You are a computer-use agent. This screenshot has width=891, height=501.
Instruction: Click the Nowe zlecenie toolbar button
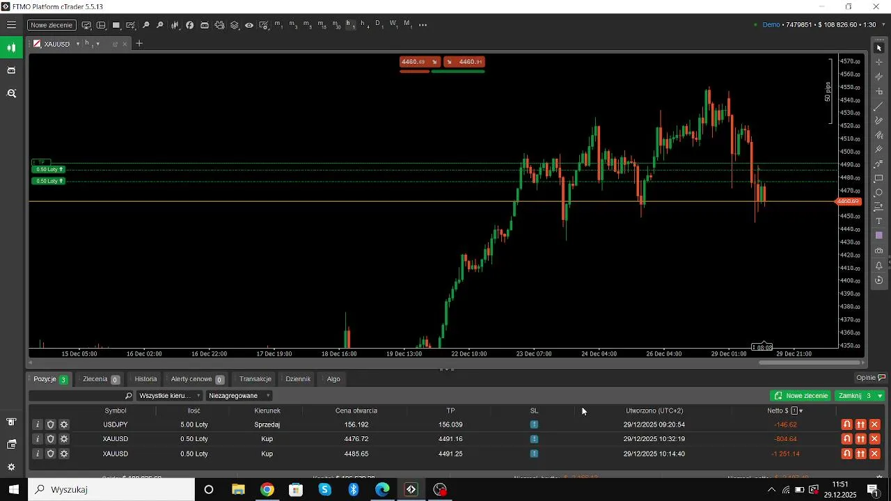click(52, 25)
